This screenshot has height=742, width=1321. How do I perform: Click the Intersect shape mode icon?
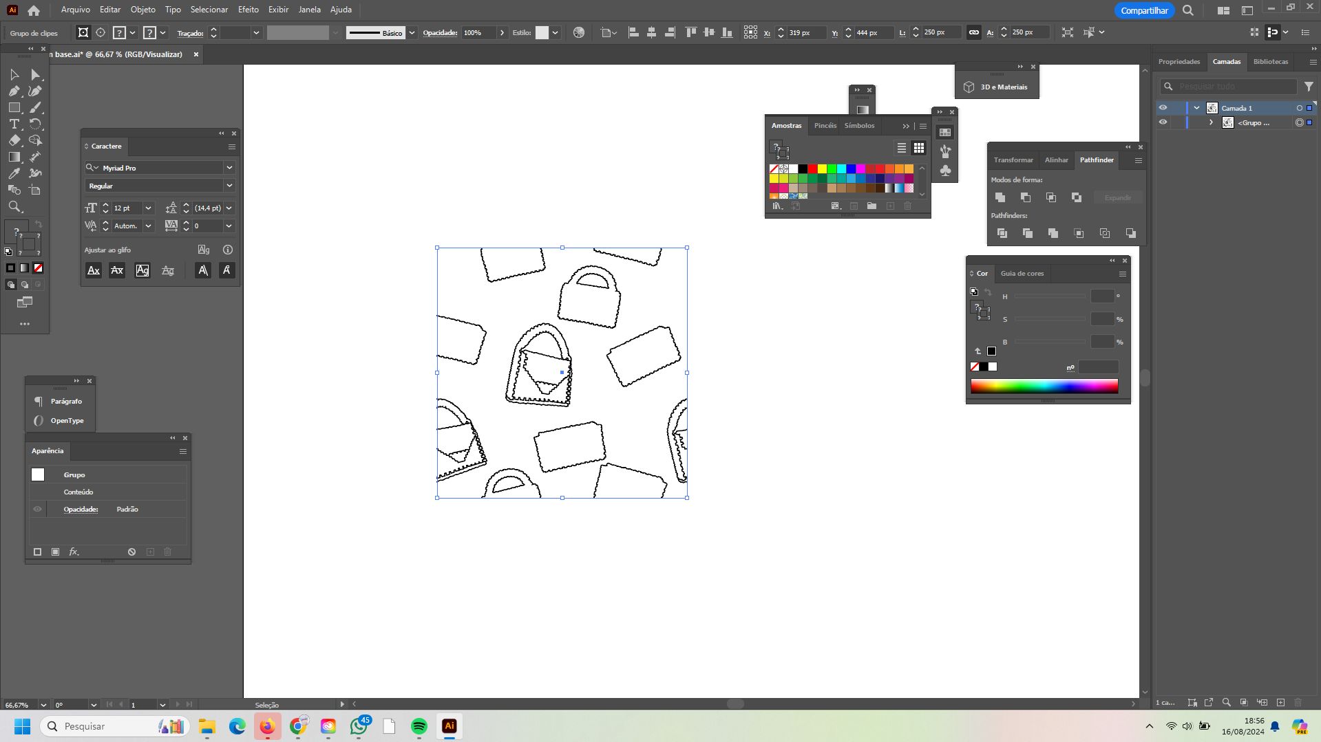[1051, 197]
